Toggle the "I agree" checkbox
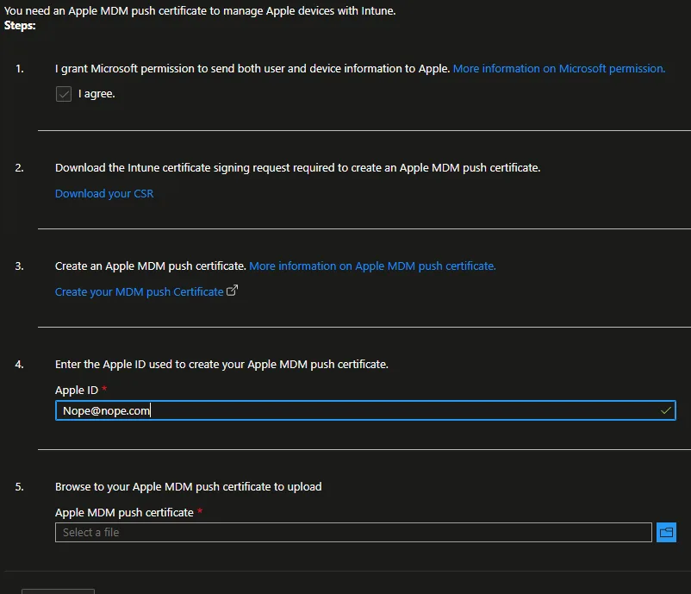 pyautogui.click(x=63, y=94)
